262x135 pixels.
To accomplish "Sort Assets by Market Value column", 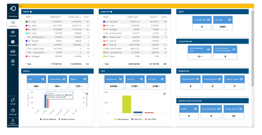I will click(56, 17).
